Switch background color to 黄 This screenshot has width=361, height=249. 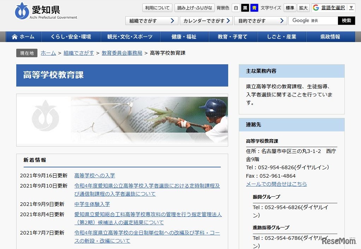[x=254, y=7]
